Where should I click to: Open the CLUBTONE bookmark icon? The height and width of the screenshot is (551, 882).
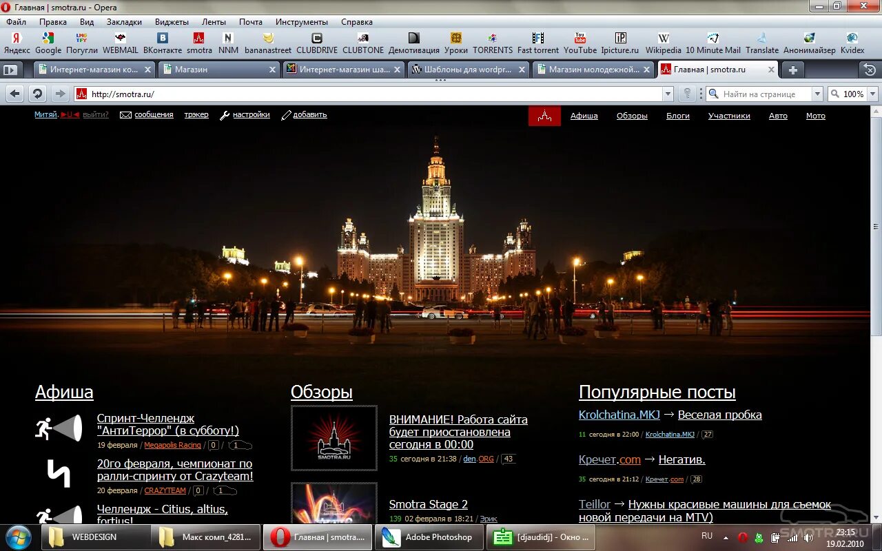(x=363, y=38)
